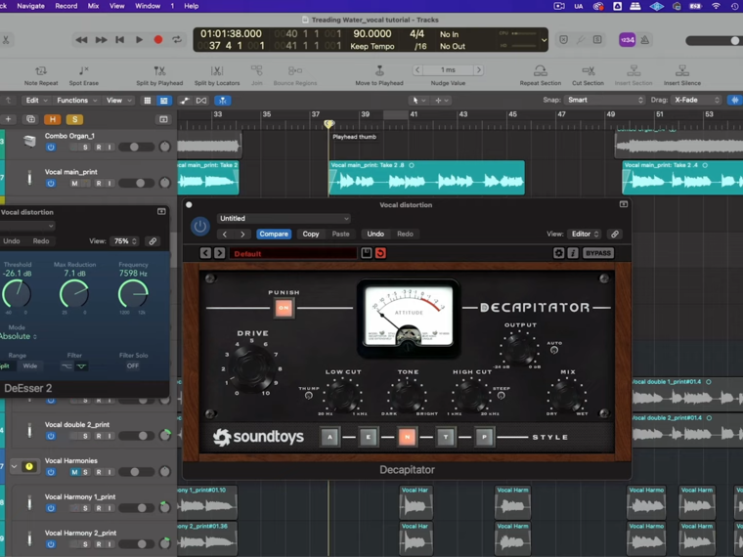Open the Mix menu in menu bar
Screen dimensions: 743x557
93,6
